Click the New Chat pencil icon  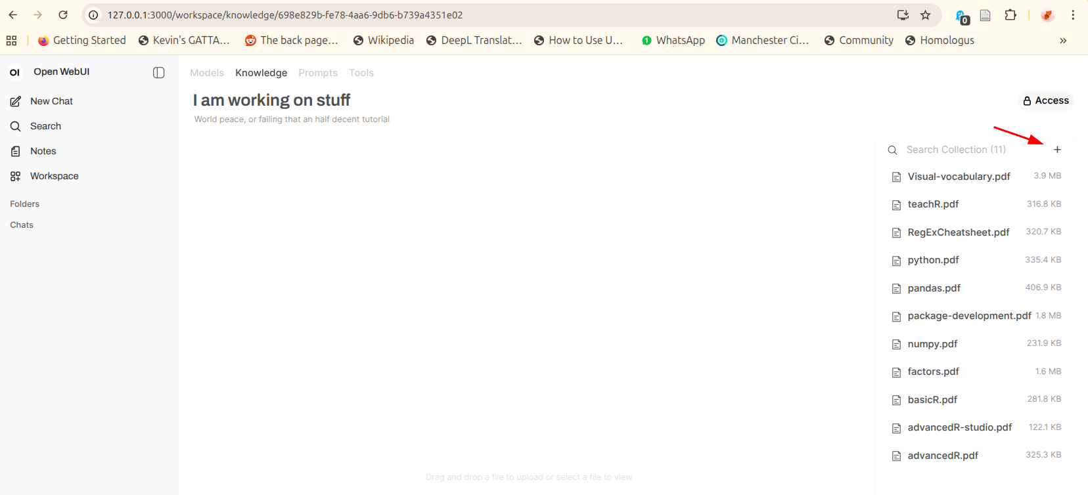(x=16, y=101)
